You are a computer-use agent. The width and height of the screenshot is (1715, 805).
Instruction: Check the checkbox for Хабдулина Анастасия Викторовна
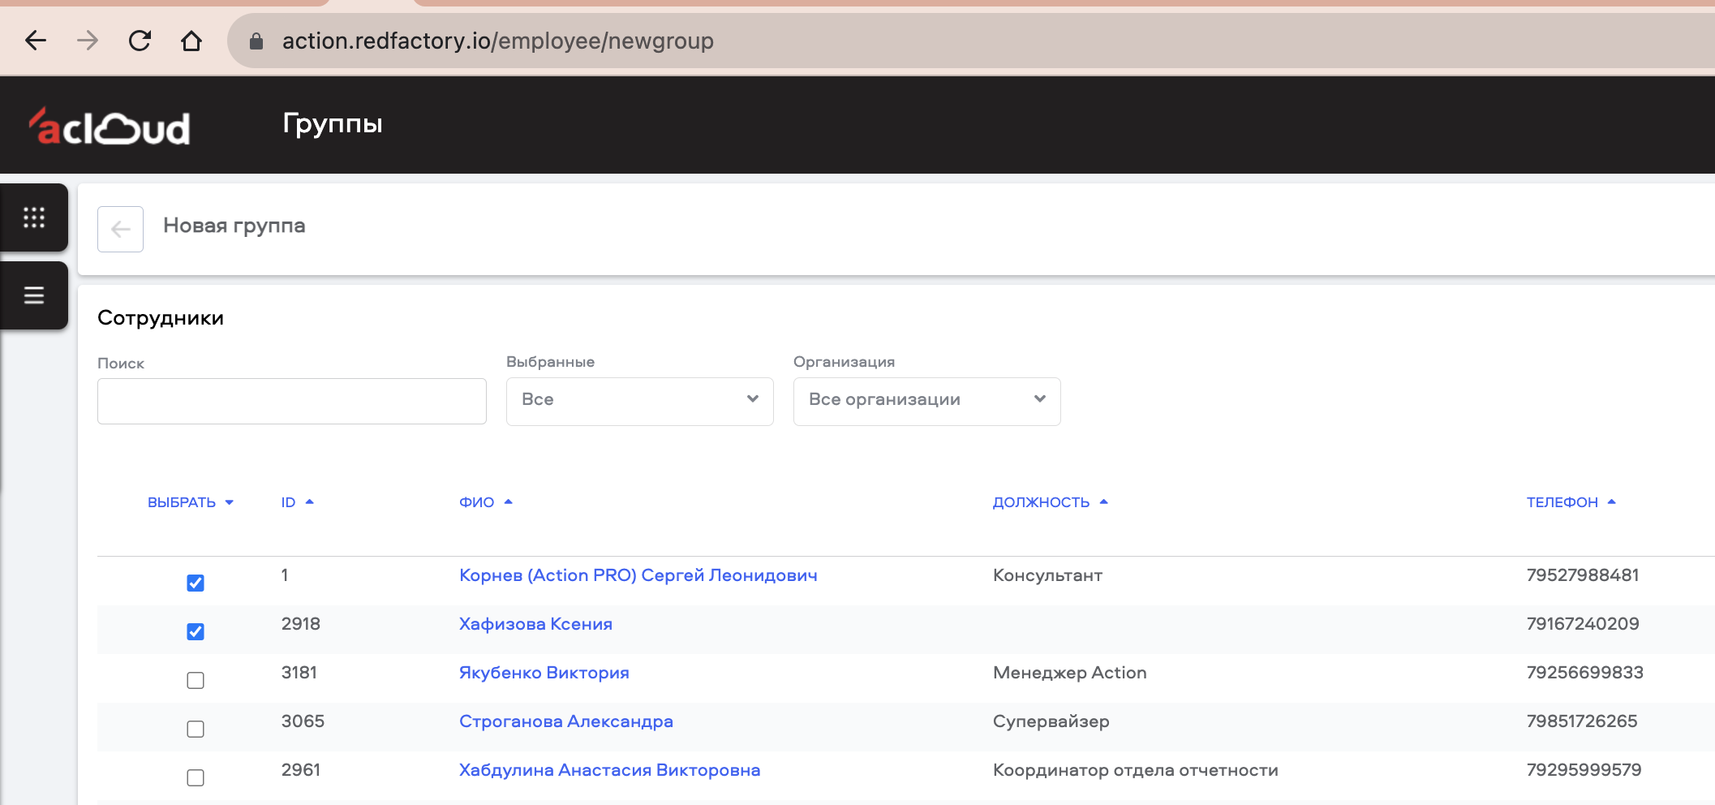coord(196,777)
